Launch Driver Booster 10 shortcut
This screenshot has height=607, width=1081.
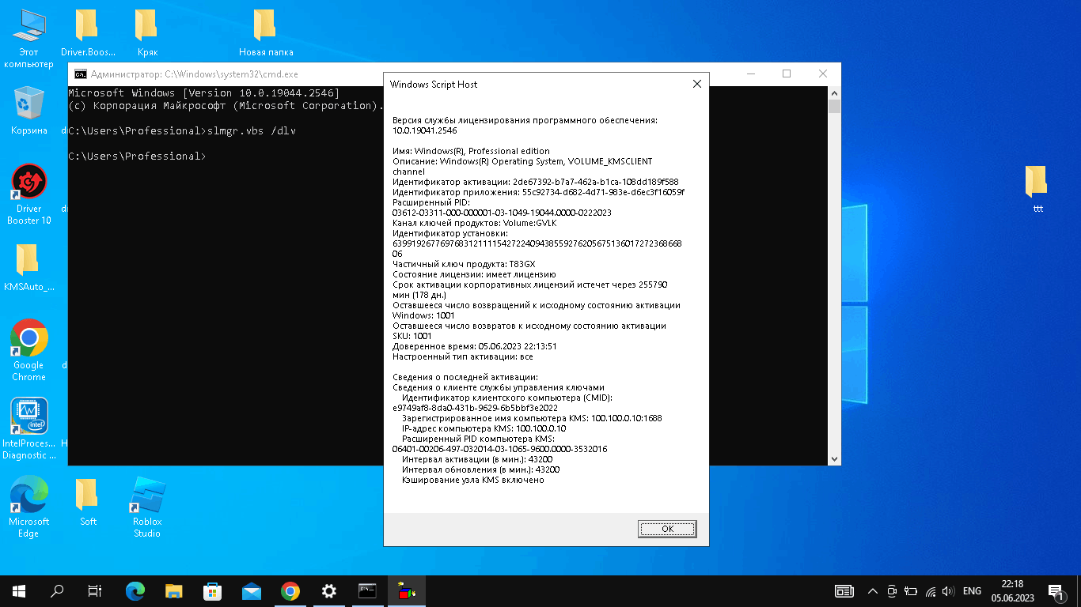29,194
